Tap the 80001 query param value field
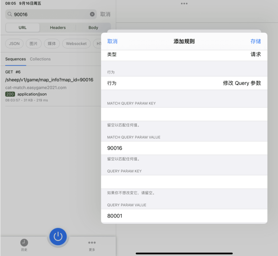Screen dimensions: 278x256 (x=184, y=216)
